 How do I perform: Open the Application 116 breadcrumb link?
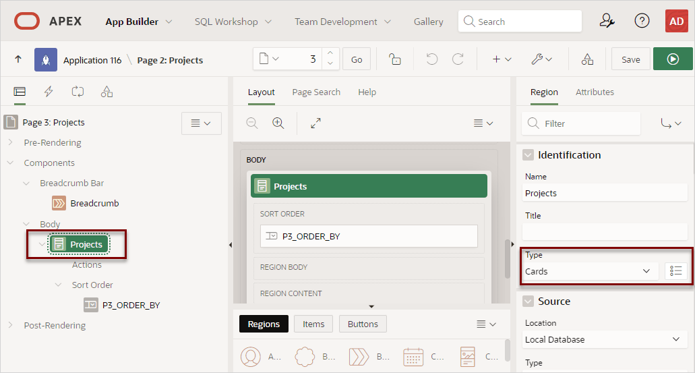tap(92, 60)
